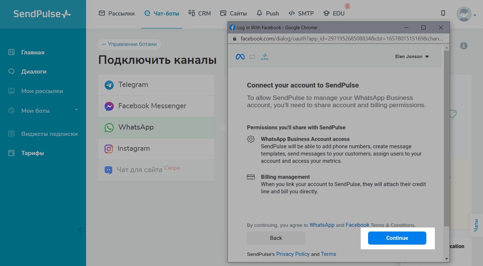Click the WhatsApp Business Account access gear icon
This screenshot has width=483, height=266.
[x=251, y=139]
